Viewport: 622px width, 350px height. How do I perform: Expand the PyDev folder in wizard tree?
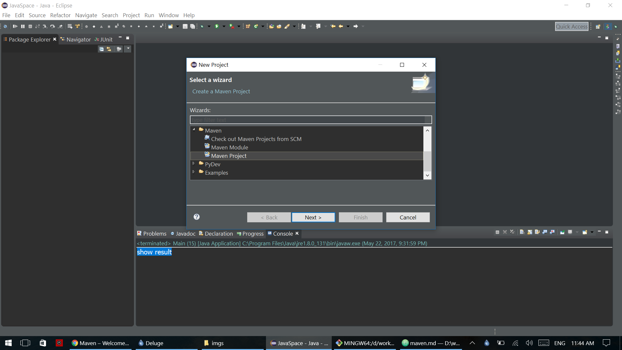[194, 163]
